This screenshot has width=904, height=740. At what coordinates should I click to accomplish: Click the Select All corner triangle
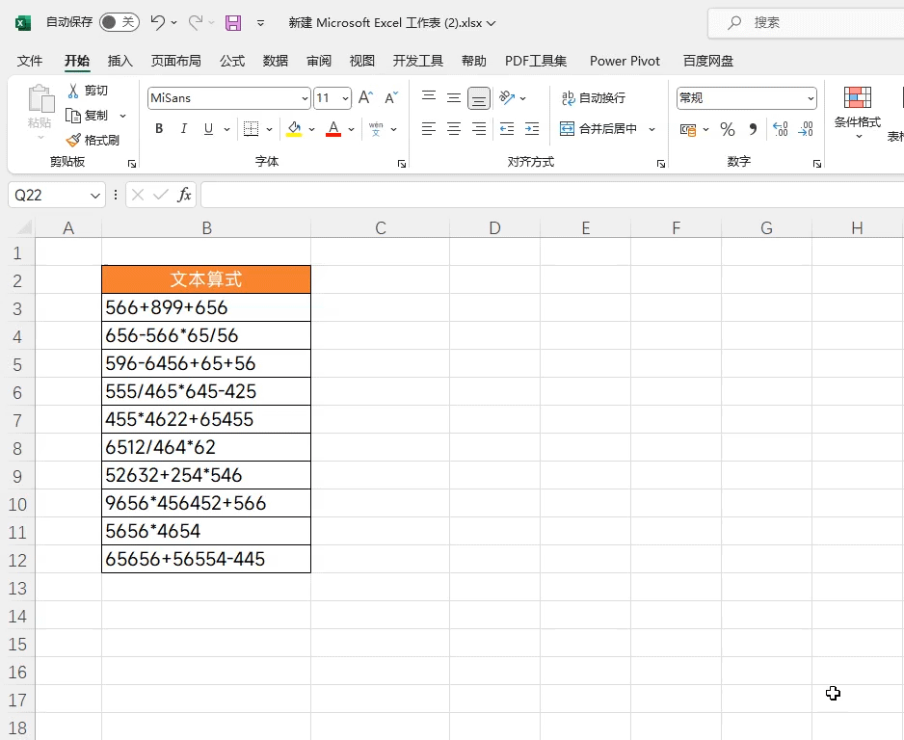[x=23, y=227]
